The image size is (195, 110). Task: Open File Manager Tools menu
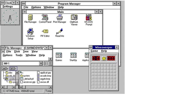tap(19, 55)
